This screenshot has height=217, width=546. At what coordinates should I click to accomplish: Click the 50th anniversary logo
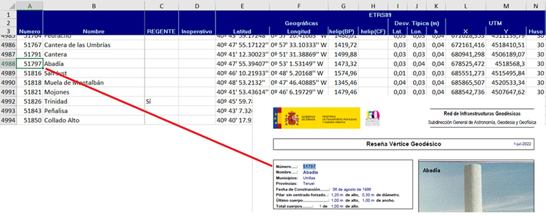tap(373, 118)
